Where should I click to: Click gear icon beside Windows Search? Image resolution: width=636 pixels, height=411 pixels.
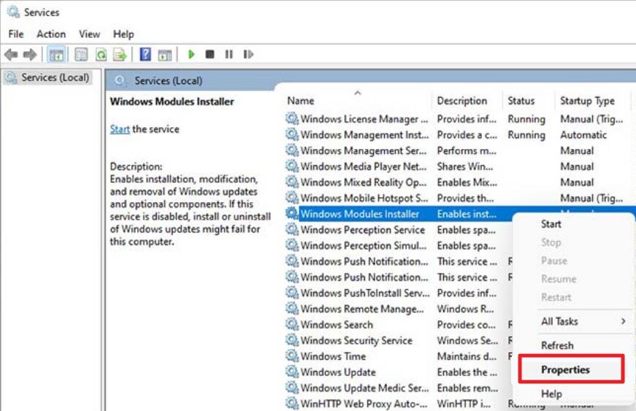tap(291, 324)
